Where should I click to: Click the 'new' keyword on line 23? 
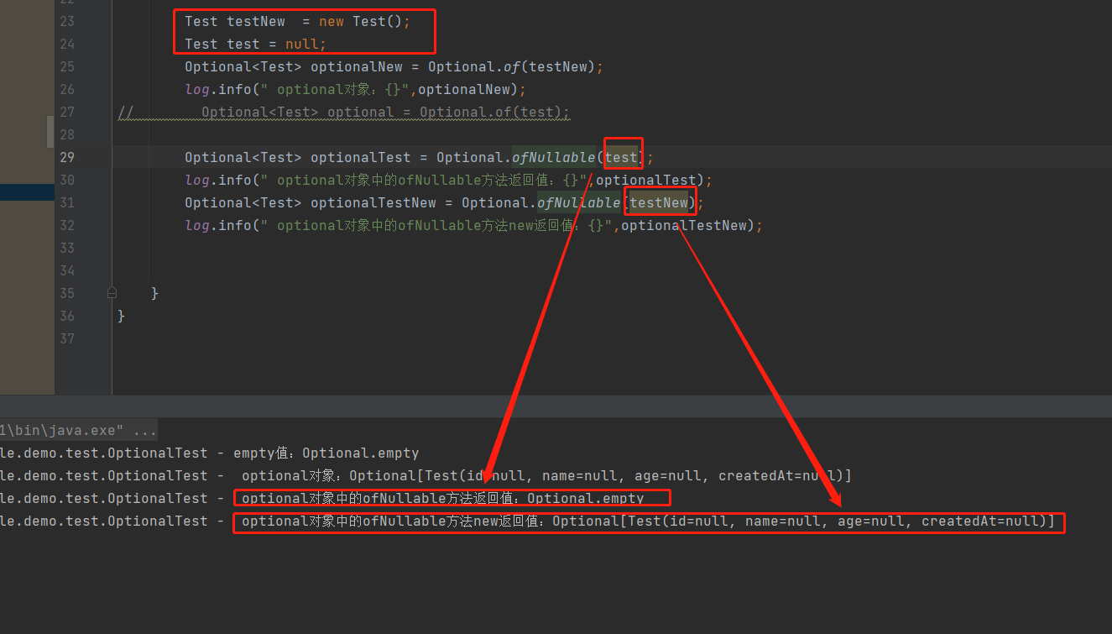[332, 21]
